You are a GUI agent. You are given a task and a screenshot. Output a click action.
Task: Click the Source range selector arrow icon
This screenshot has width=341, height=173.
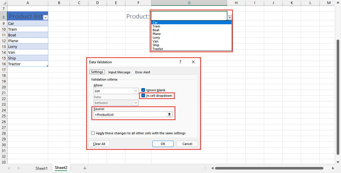[x=170, y=114]
